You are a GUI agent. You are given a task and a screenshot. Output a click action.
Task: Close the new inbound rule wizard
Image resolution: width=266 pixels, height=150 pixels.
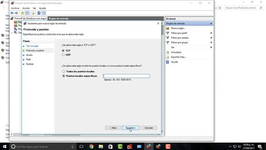[x=158, y=23]
